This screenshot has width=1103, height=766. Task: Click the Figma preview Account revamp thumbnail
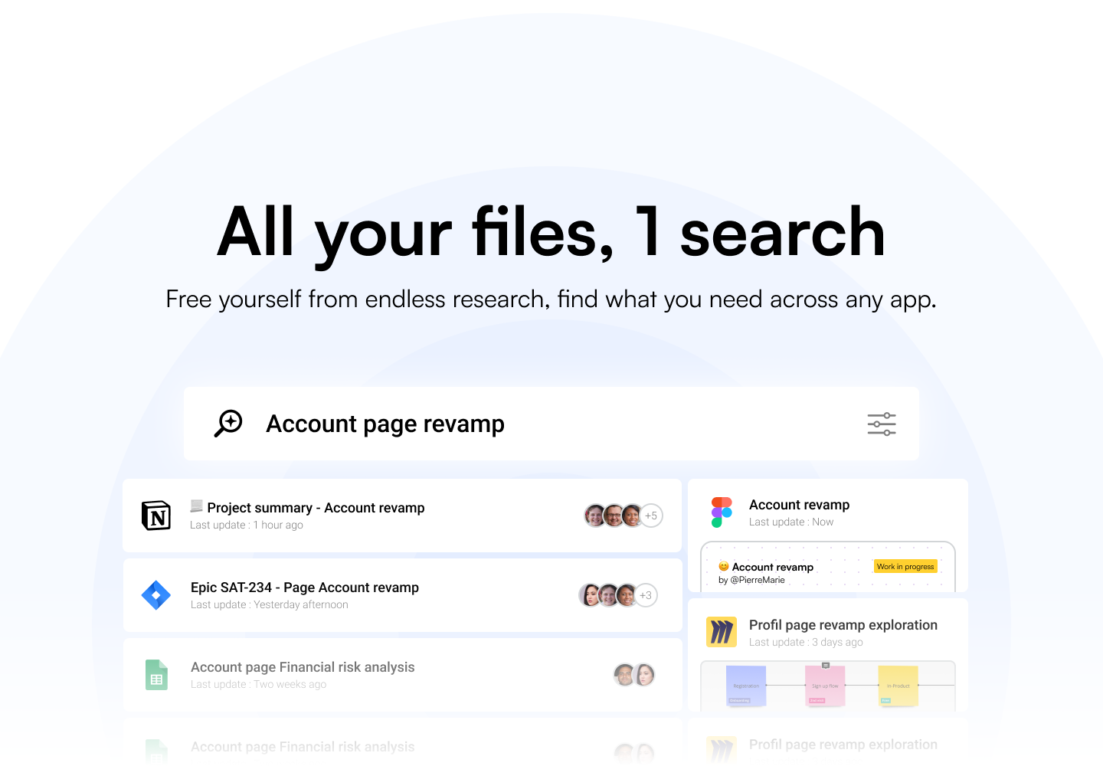click(828, 567)
